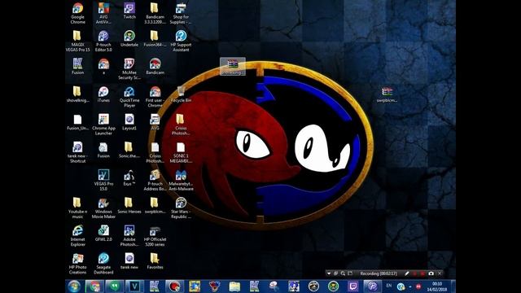Select the MAGIX VEGAS Pro 15 folder
521x293 pixels.
pyautogui.click(x=78, y=42)
